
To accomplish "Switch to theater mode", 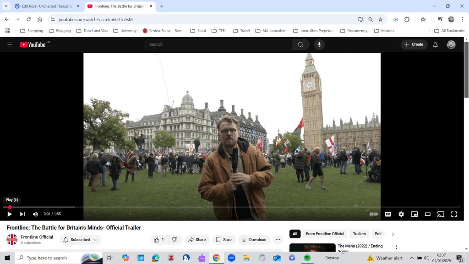I will [x=428, y=214].
